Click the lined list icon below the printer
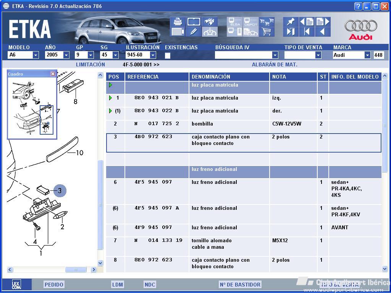 pyautogui.click(x=178, y=32)
